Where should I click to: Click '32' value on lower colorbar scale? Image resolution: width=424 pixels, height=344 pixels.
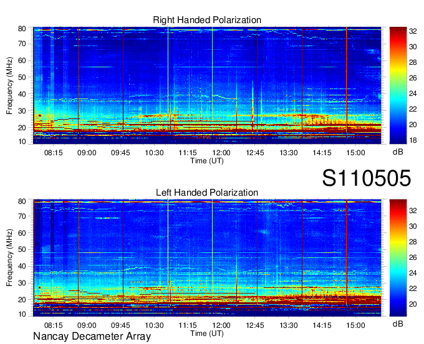pos(413,211)
